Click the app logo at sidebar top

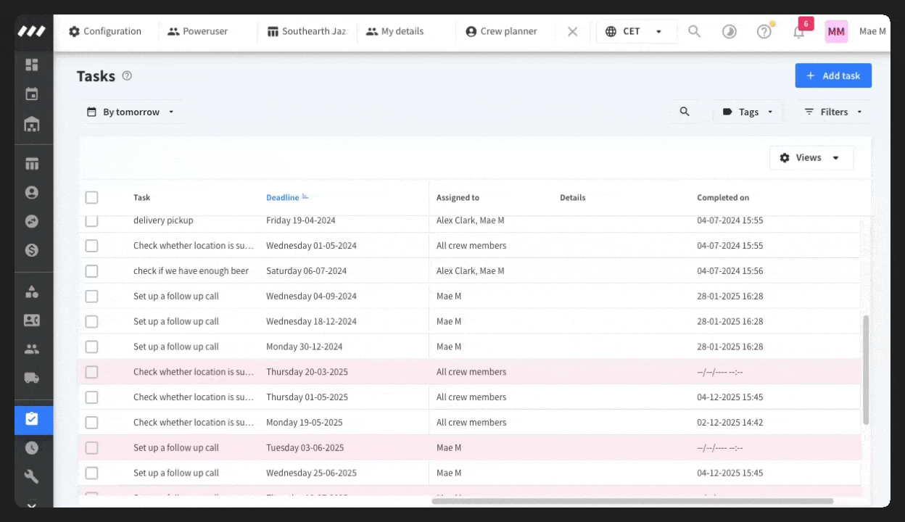click(32, 31)
